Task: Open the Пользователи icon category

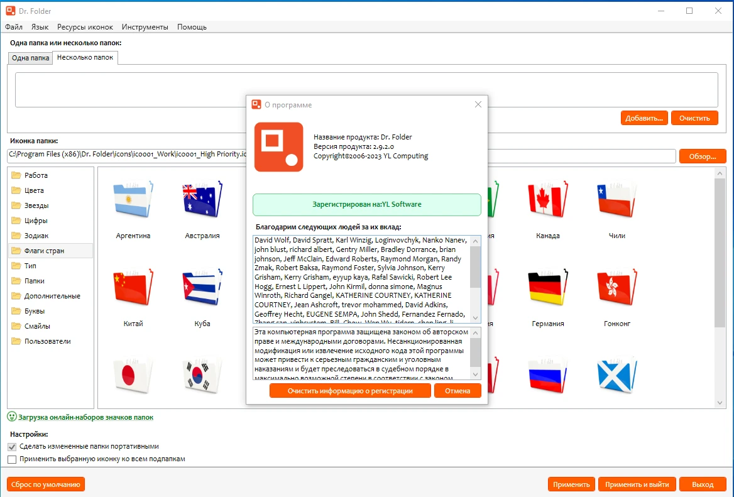Action: point(50,341)
